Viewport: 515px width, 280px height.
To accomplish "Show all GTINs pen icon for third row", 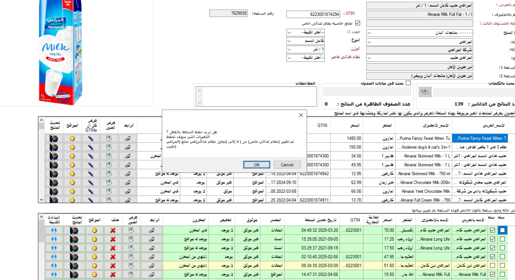I will click(91, 156).
